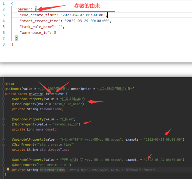Toggle the fold marker on the @ApiModel line
192x179 pixels.
pyautogui.click(x=4, y=89)
